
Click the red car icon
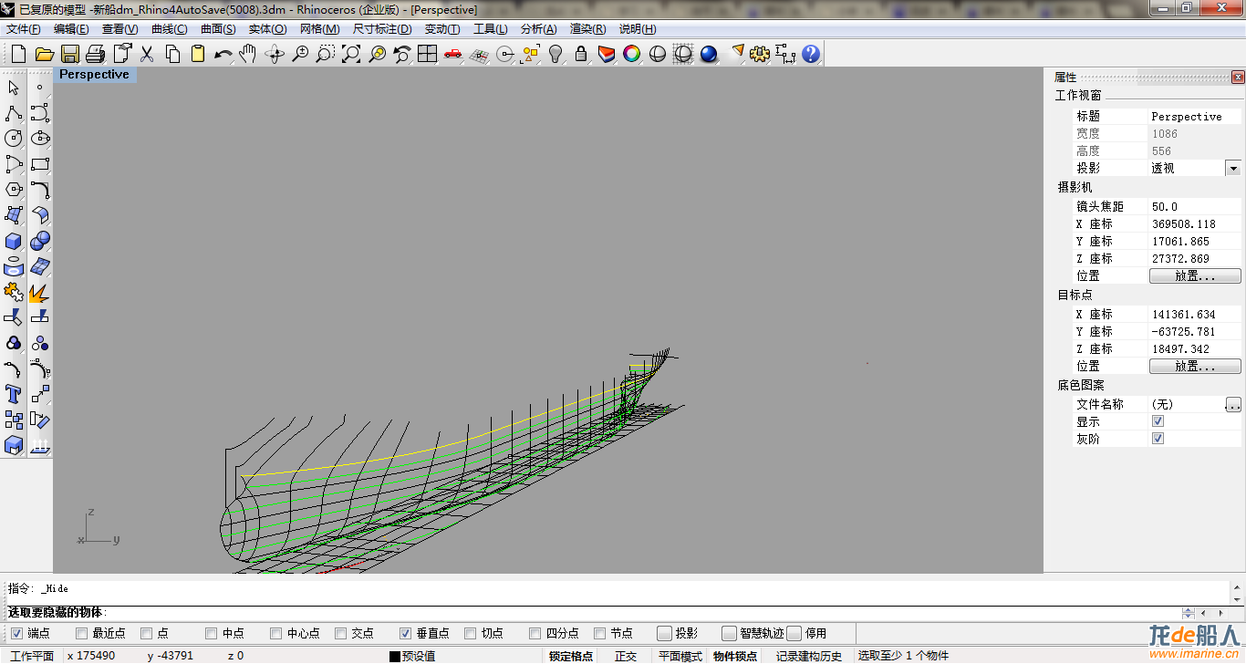(453, 54)
